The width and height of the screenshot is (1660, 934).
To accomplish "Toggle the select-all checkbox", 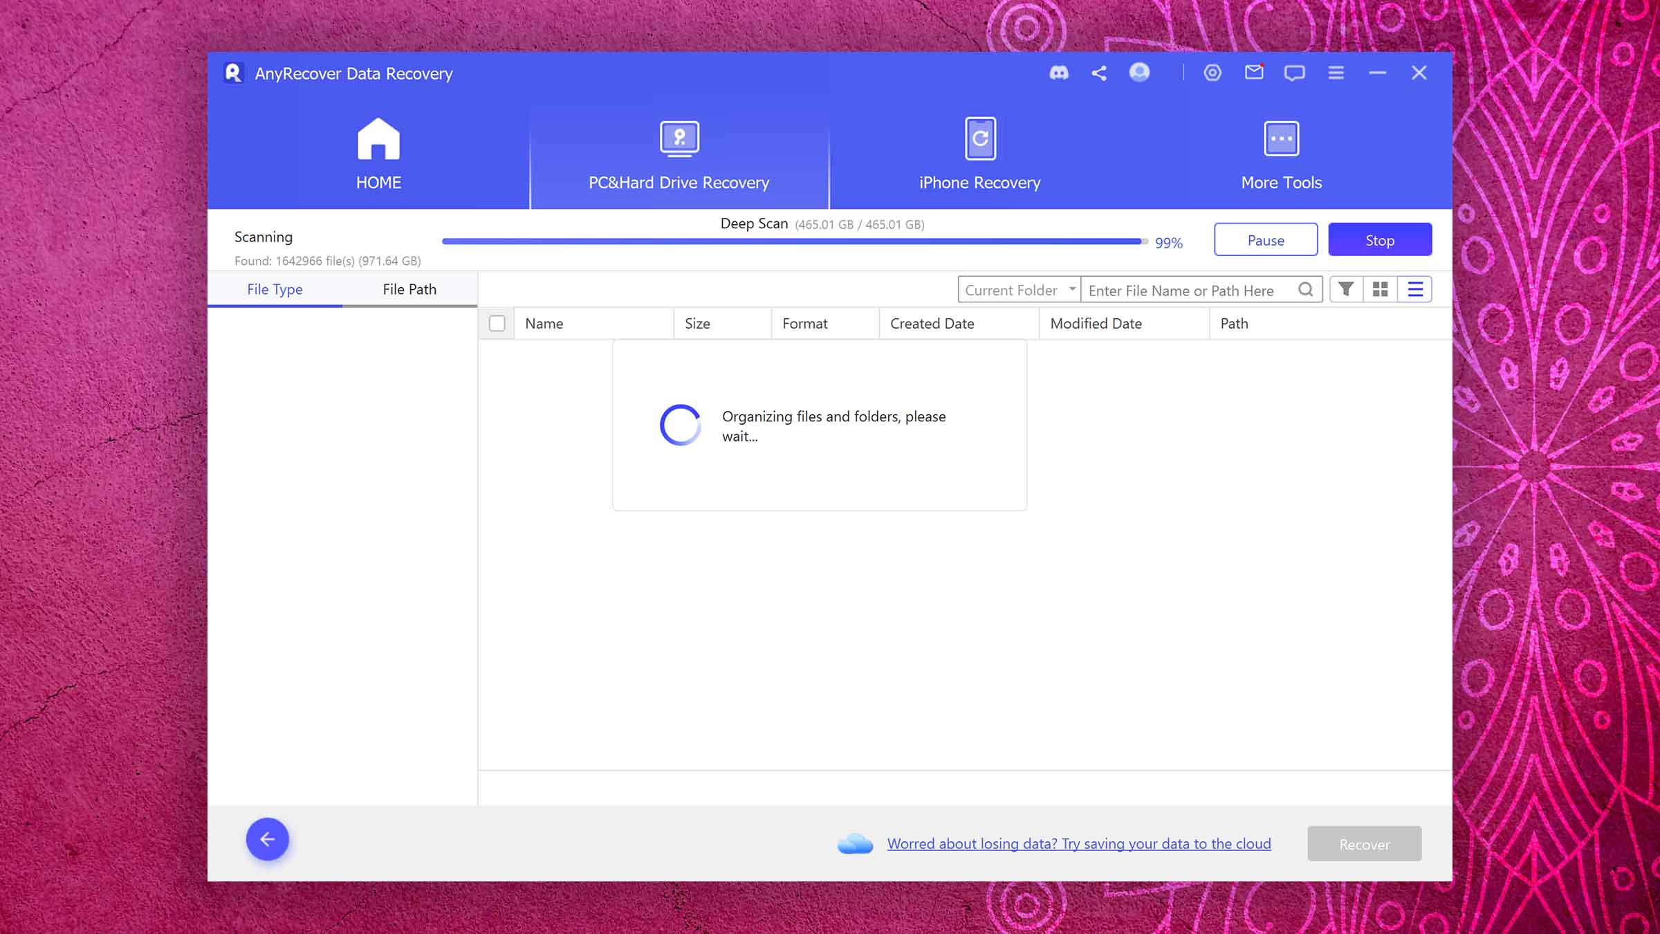I will (497, 323).
